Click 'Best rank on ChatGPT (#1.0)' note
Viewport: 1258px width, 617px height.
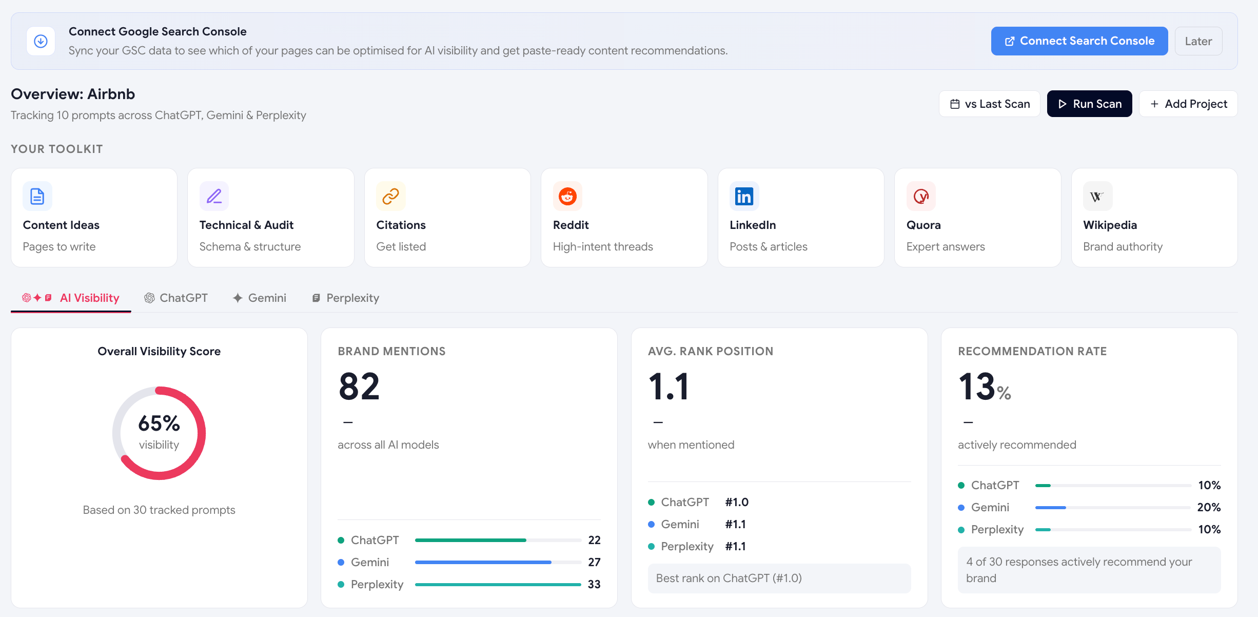[779, 579]
